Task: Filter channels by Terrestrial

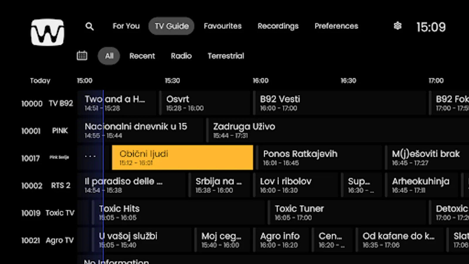Action: pos(226,56)
